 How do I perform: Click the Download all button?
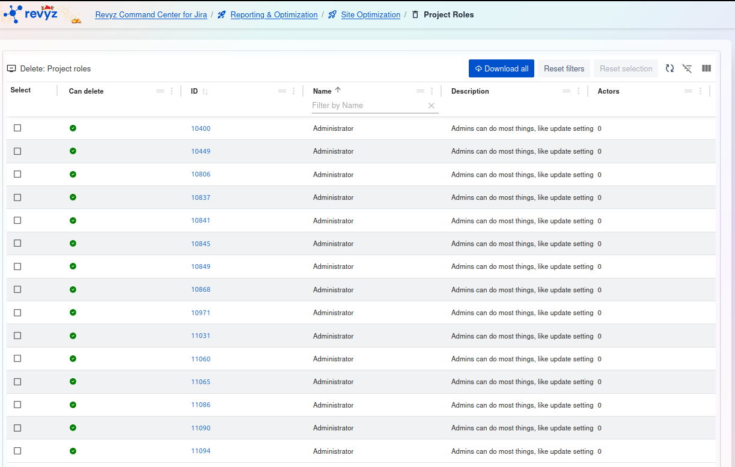[501, 68]
